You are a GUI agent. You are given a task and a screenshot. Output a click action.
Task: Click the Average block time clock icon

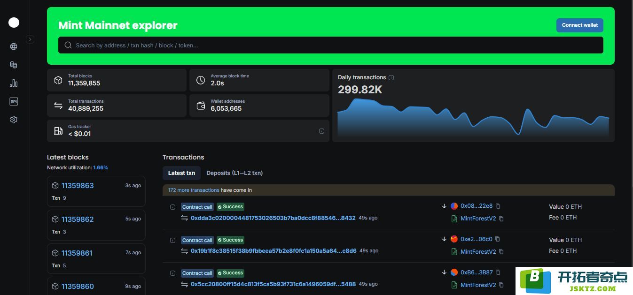tap(201, 80)
